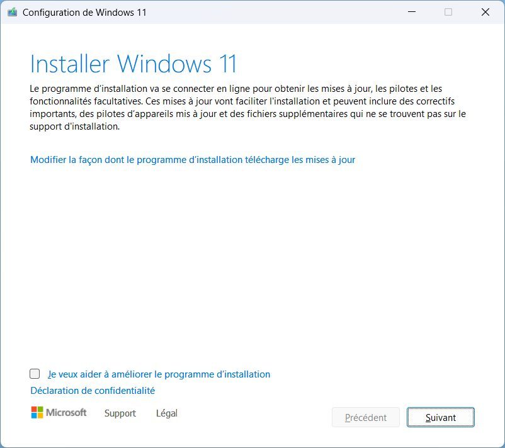Image resolution: width=505 pixels, height=448 pixels.
Task: Open the Support link
Action: [x=120, y=413]
